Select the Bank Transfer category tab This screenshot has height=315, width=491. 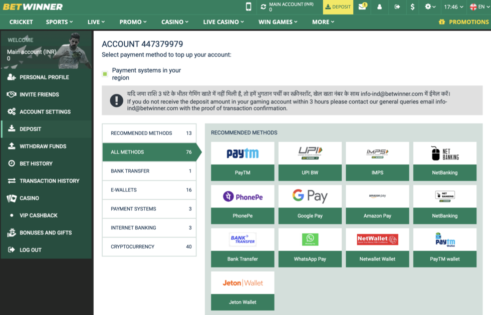(149, 171)
